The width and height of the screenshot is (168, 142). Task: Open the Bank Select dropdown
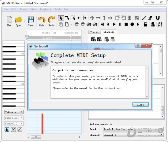coord(14,118)
